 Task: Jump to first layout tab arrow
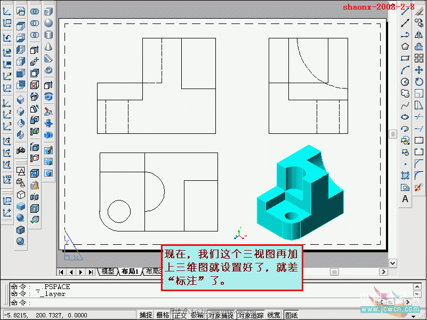pyautogui.click(x=61, y=272)
